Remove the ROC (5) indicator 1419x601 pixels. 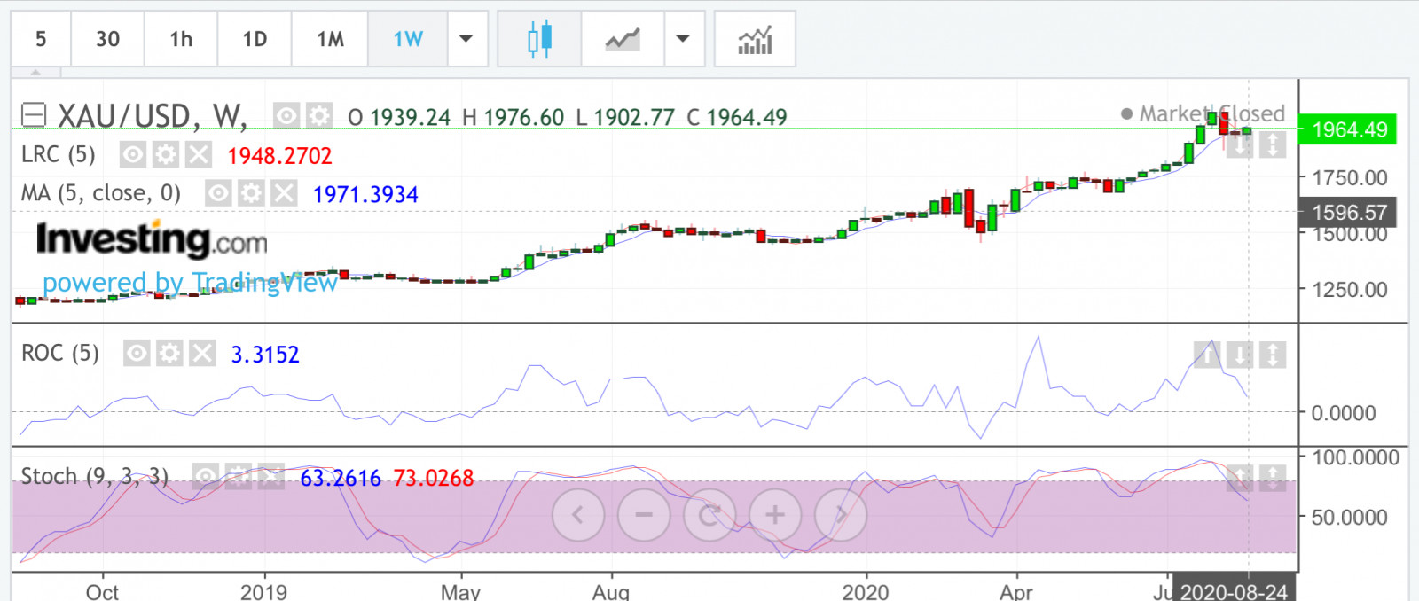coord(202,354)
